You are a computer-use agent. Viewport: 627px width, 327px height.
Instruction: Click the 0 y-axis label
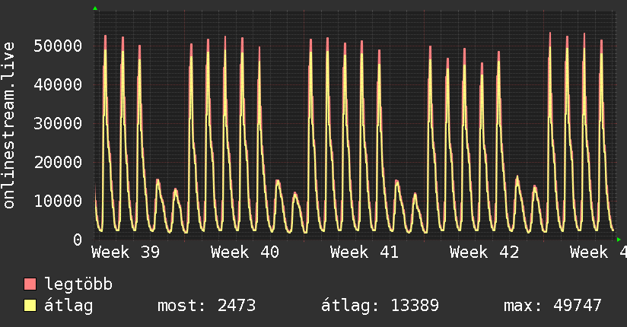tap(78, 240)
